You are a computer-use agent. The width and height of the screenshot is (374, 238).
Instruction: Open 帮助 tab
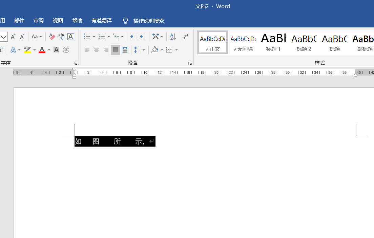(77, 21)
